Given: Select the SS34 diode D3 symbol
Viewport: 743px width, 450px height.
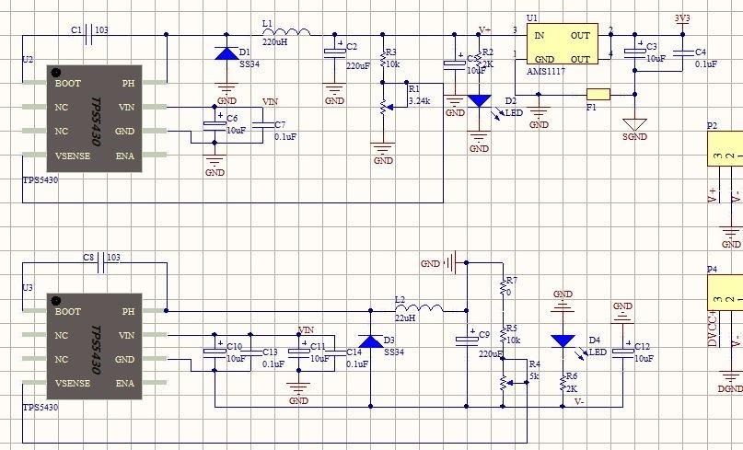Looking at the screenshot, I should tap(370, 341).
